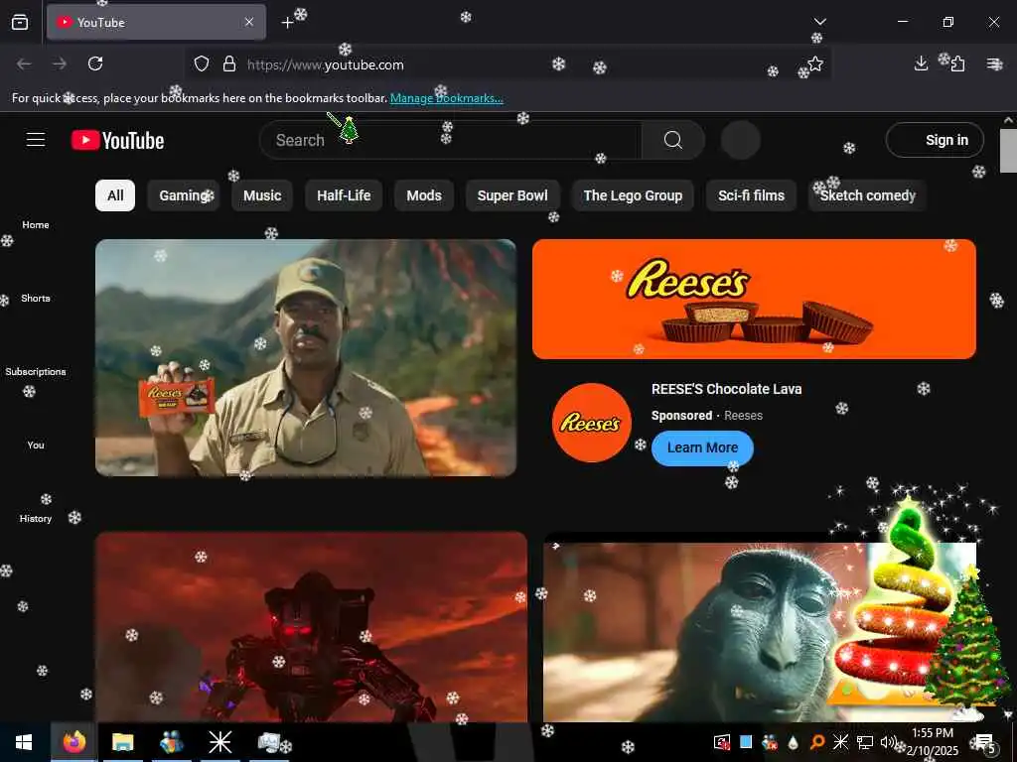Click the Learn More button

(x=702, y=447)
